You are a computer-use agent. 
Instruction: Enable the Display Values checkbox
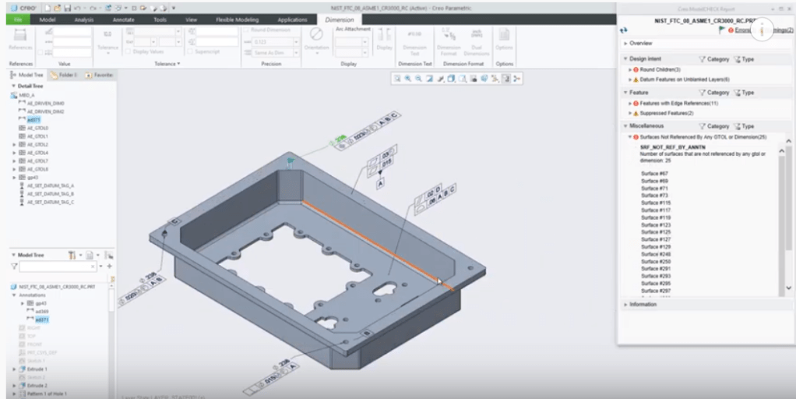129,52
